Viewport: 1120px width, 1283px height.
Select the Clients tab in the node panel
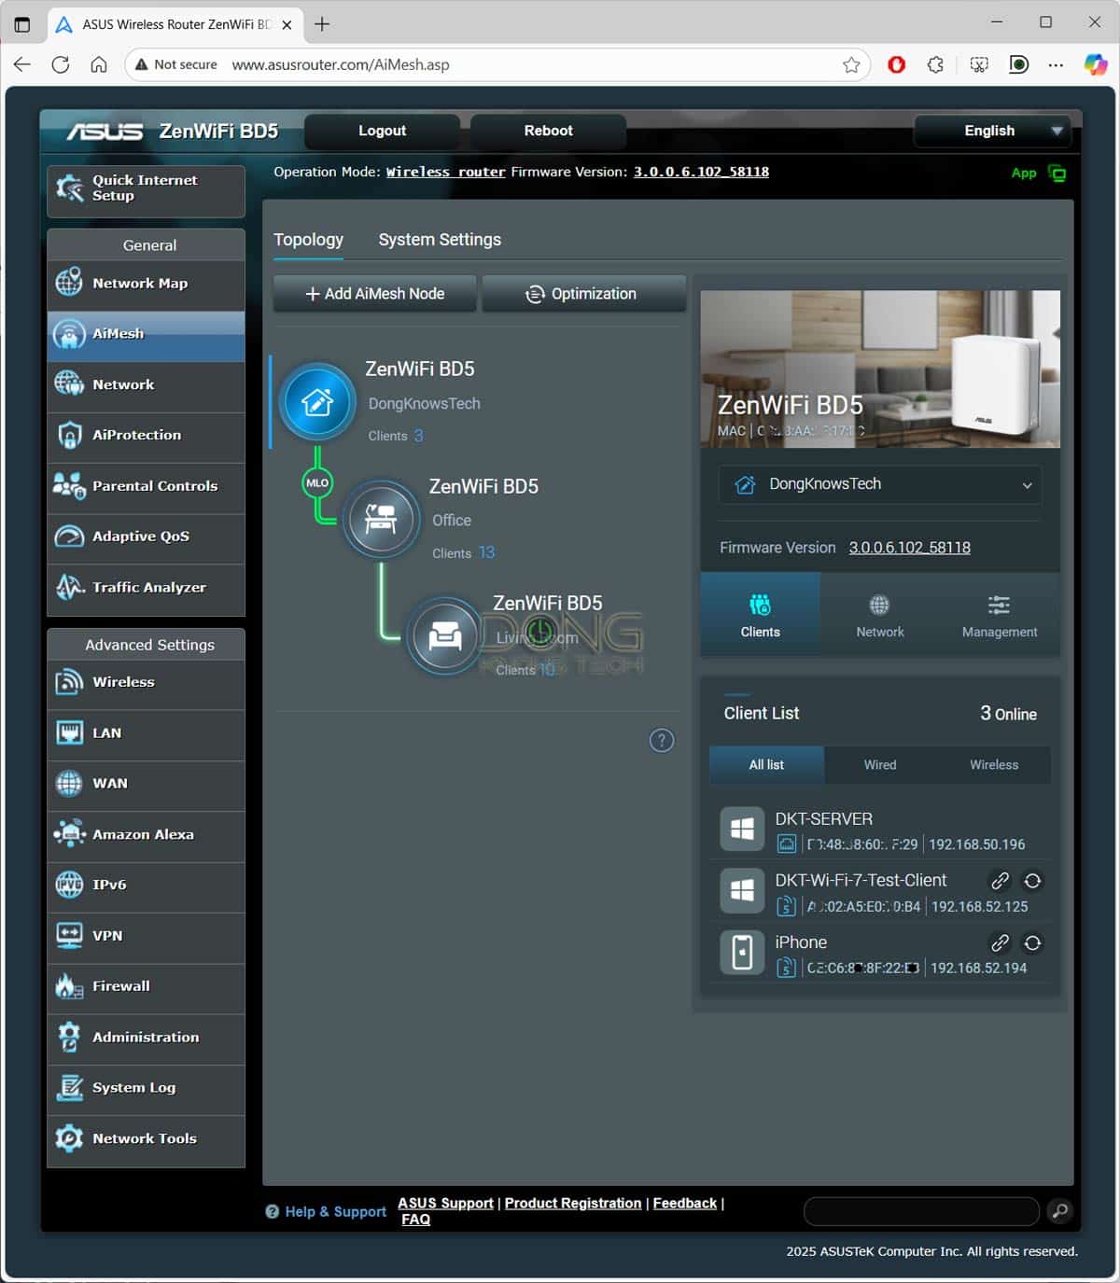[761, 615]
